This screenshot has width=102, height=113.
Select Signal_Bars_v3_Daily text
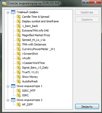(x=35, y=68)
